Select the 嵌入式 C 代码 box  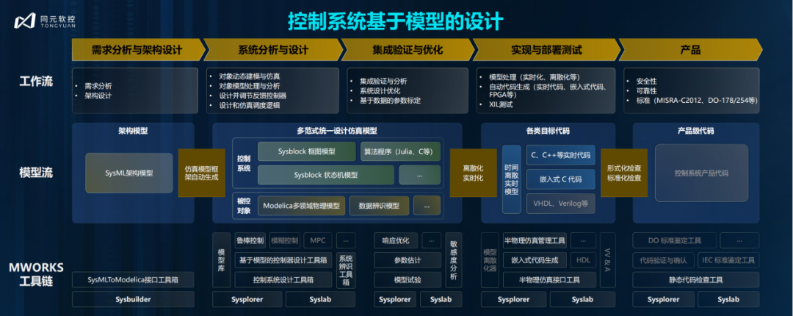tap(561, 179)
